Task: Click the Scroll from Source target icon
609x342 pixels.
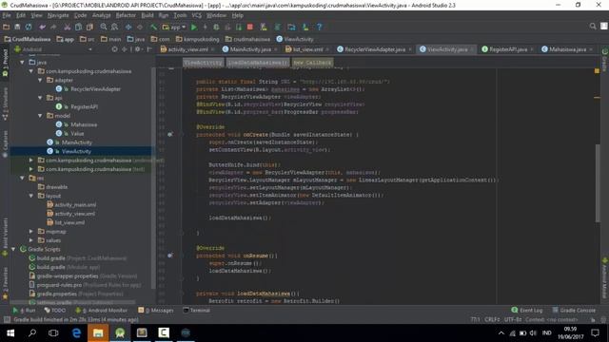Action: [x=114, y=49]
